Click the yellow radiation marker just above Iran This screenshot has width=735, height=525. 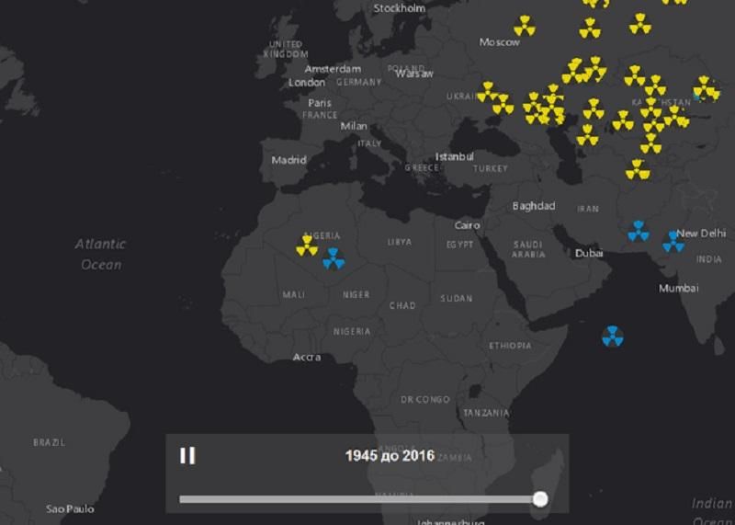tap(636, 169)
